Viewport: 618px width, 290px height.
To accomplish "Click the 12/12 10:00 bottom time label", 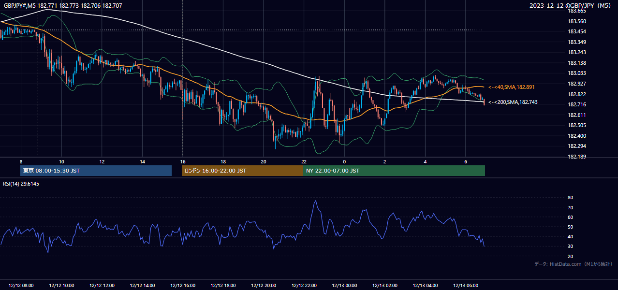I will tap(61, 286).
